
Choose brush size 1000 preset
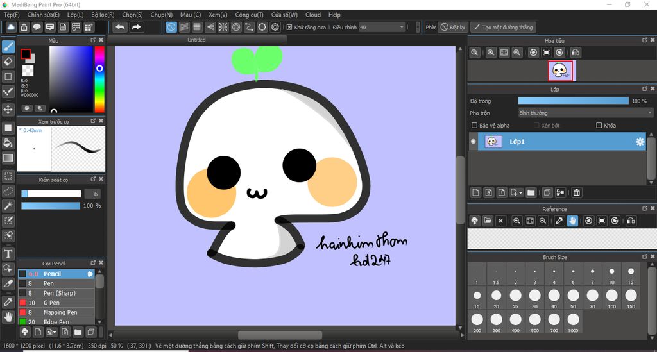[x=573, y=323]
